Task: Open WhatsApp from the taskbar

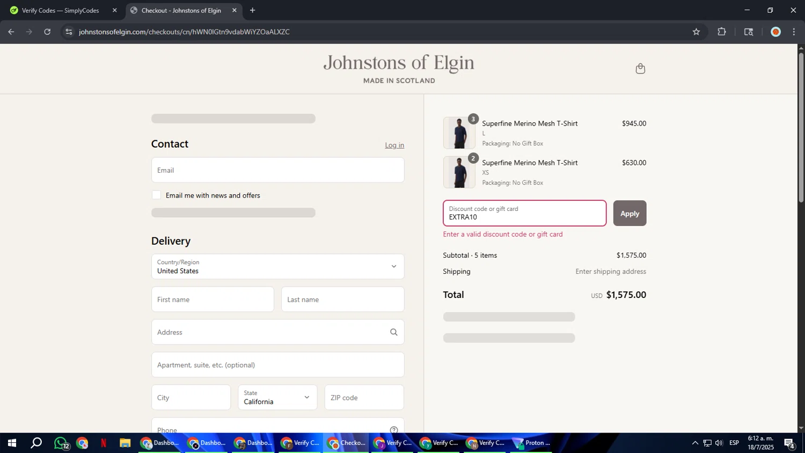Action: (61, 443)
